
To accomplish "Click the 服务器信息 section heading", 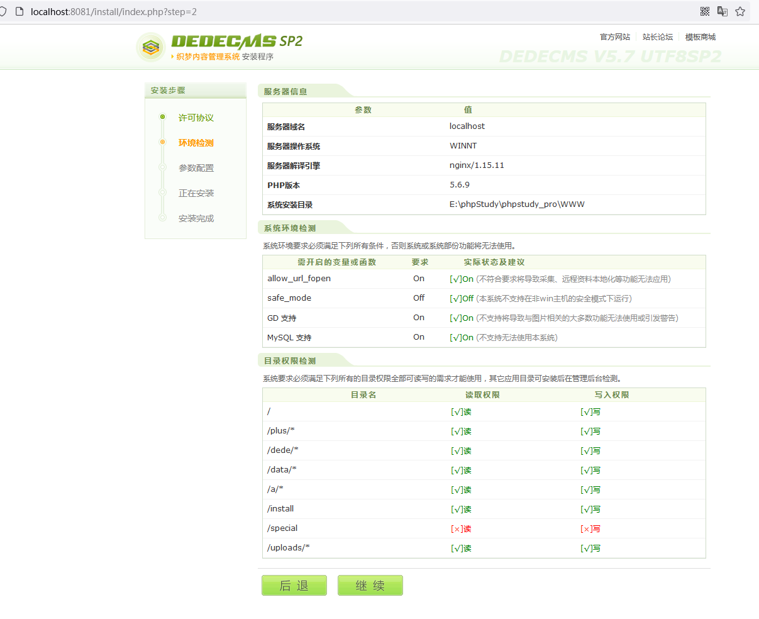I will 285,91.
